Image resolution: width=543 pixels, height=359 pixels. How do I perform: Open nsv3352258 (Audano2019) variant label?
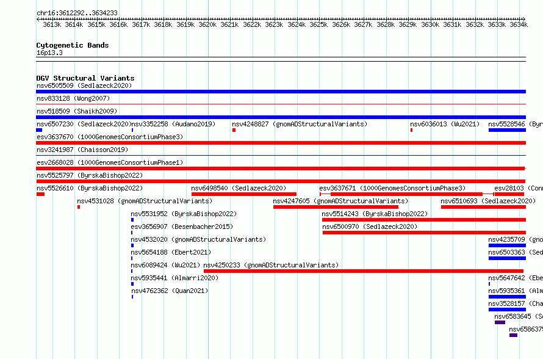[173, 124]
